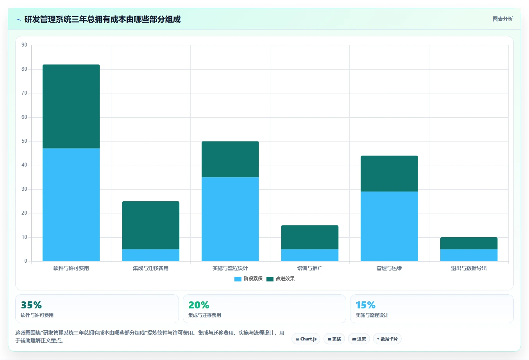Click the 20% 集成与迁移费用 stat card
This screenshot has height=360, width=529.
(264, 309)
